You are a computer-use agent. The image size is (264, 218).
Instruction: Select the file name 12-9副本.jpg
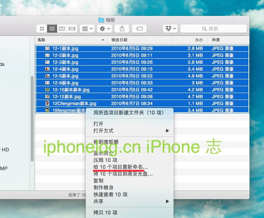click(x=65, y=83)
